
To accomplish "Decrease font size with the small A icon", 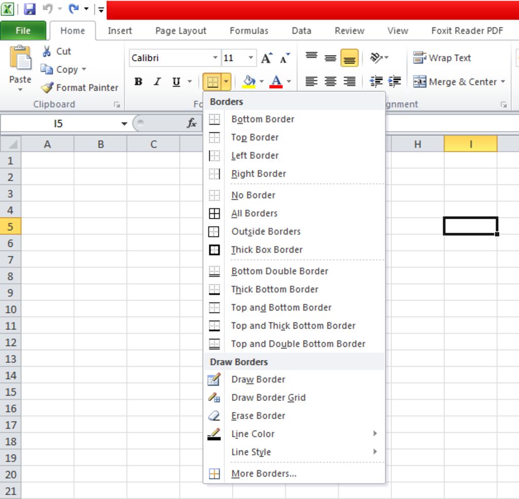I will (x=285, y=58).
